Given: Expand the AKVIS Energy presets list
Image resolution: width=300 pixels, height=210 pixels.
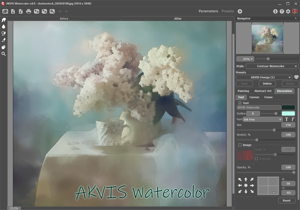Looking at the screenshot, I should pyautogui.click(x=264, y=77).
